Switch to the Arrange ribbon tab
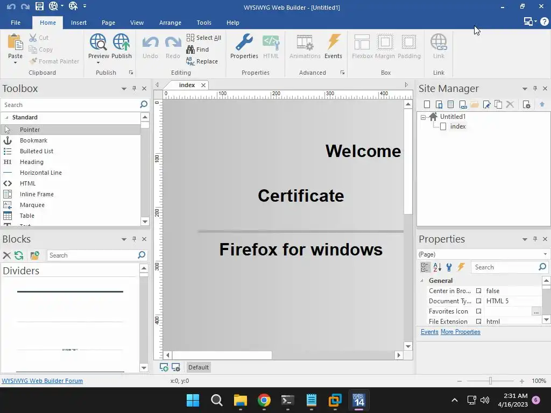 coord(170,23)
